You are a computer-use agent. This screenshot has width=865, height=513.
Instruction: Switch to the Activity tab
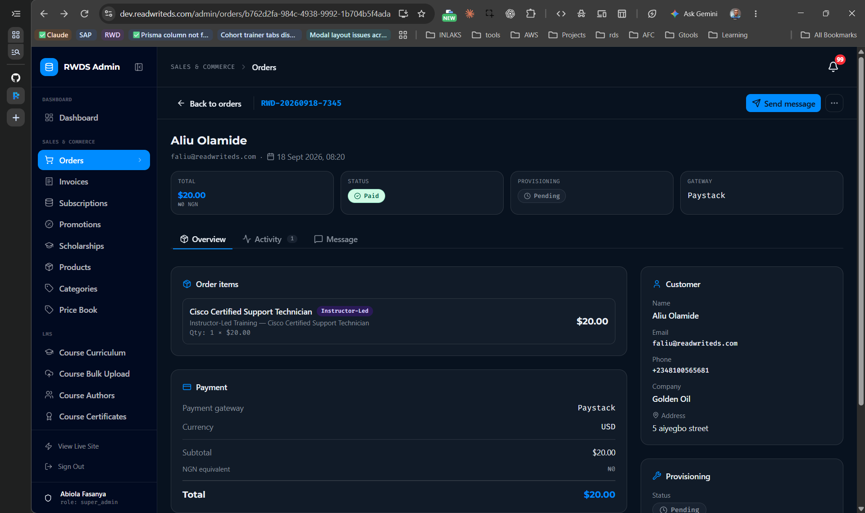point(269,239)
